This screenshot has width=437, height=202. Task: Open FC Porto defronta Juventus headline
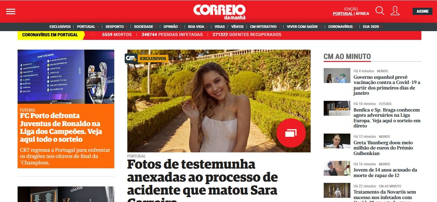point(60,127)
